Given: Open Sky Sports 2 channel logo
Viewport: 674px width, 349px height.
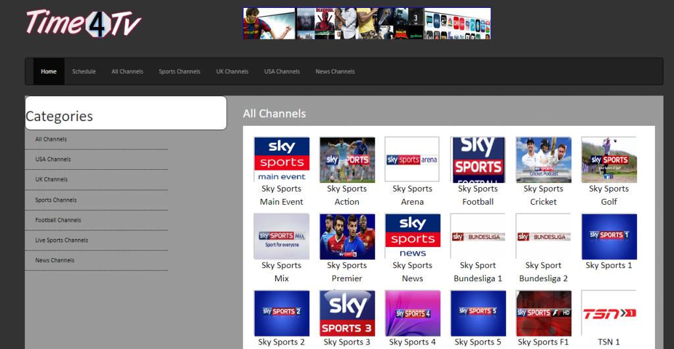Looking at the screenshot, I should pos(282,313).
